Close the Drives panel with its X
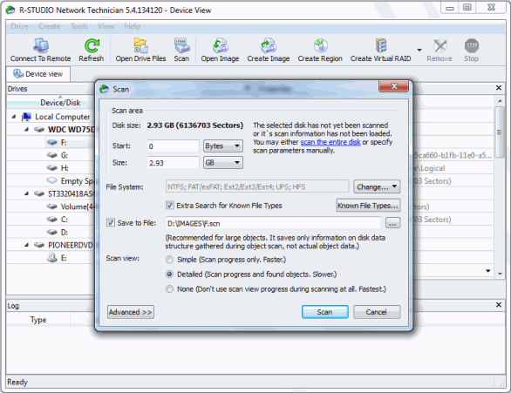511x393 pixels. coord(498,88)
